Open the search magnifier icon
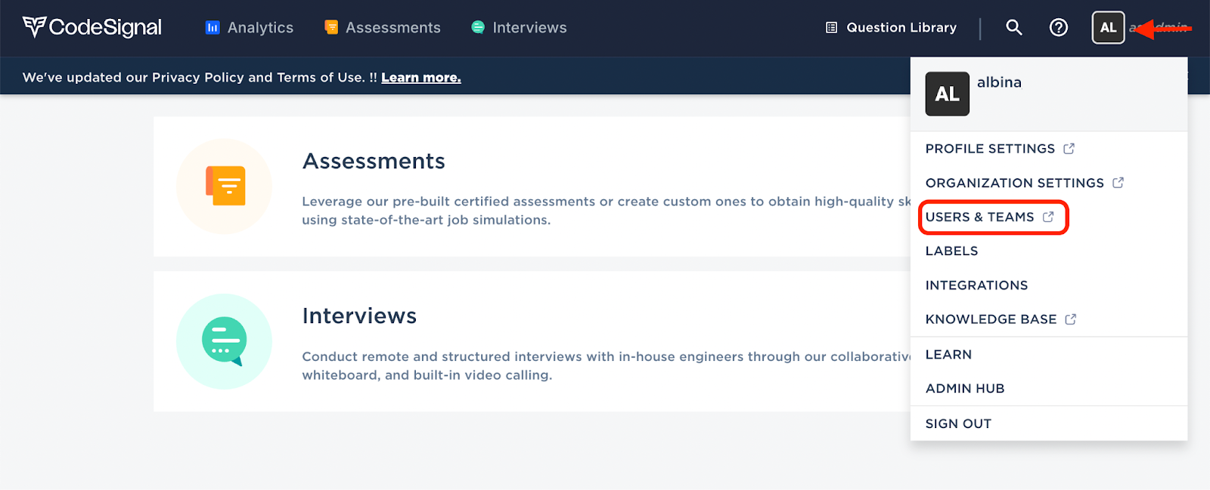 (1014, 27)
